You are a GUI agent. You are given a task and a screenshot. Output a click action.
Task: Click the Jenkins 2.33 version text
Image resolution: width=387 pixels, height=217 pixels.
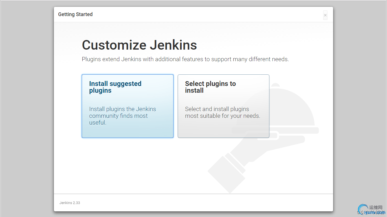click(70, 203)
